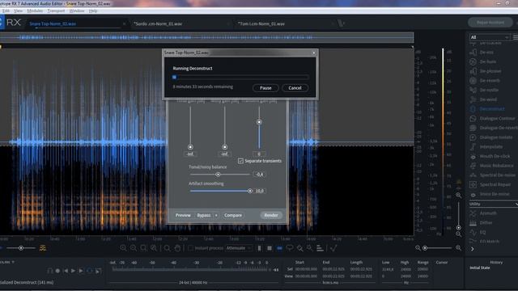Expand chevron at module list bottom

473,249
